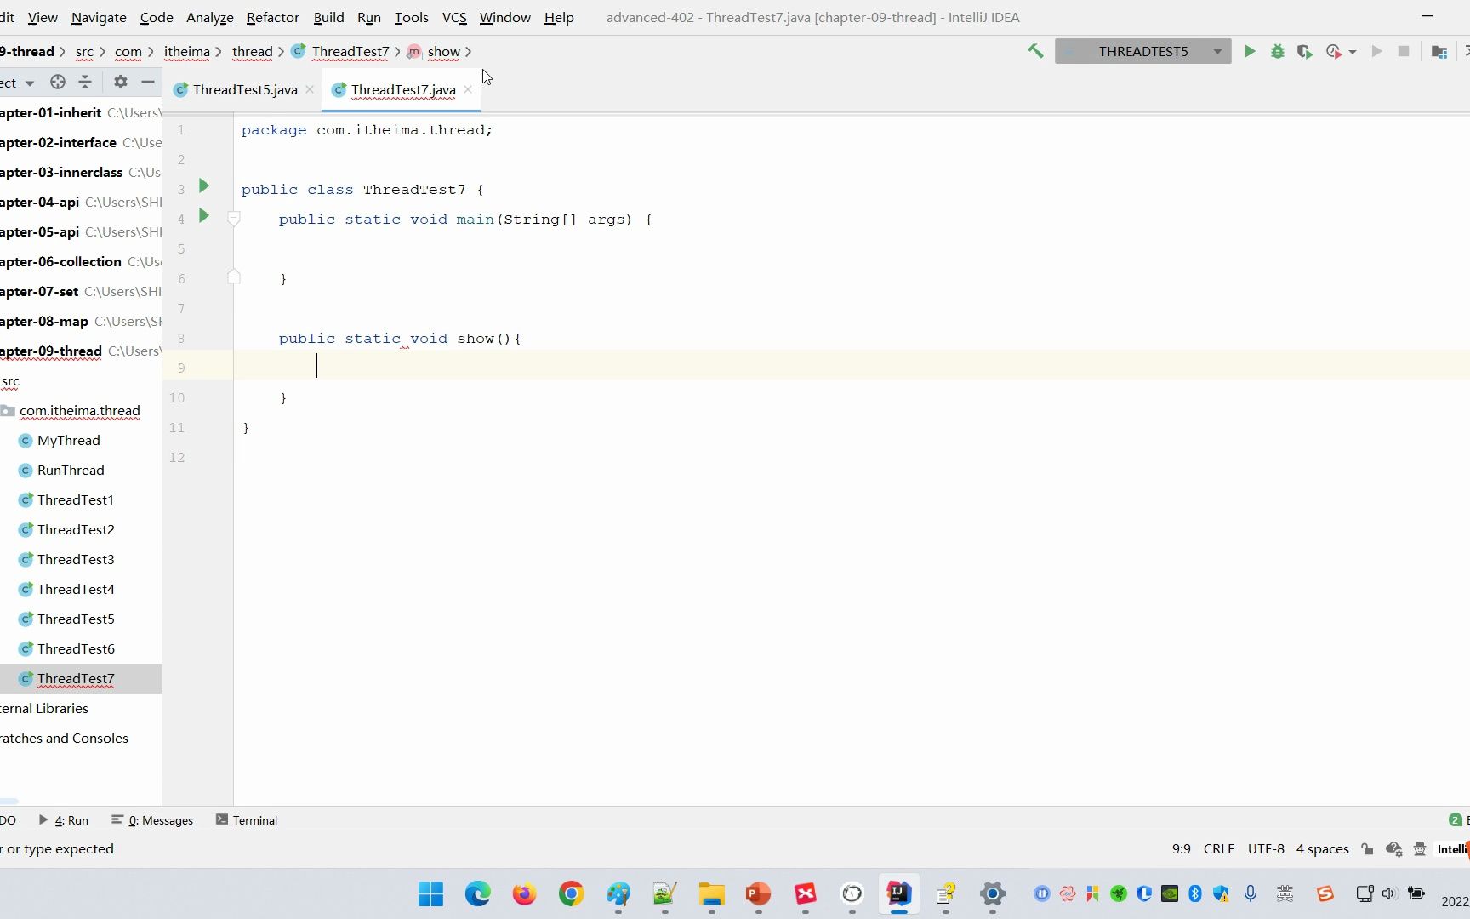Open PowerPoint from the taskbar
The width and height of the screenshot is (1470, 919).
(758, 893)
